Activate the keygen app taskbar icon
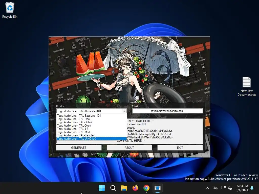This screenshot has width=259, height=194. click(x=157, y=188)
